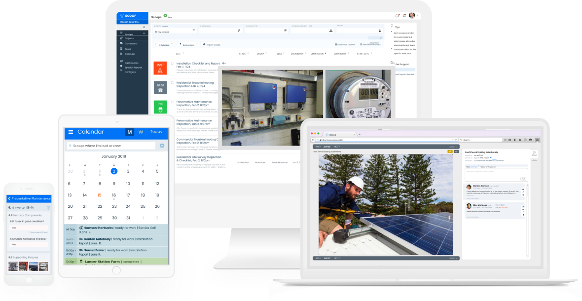Screen dimensions: 582x301
Task: Open the By Group/Project/Site filter field
Action: [x=312, y=31]
